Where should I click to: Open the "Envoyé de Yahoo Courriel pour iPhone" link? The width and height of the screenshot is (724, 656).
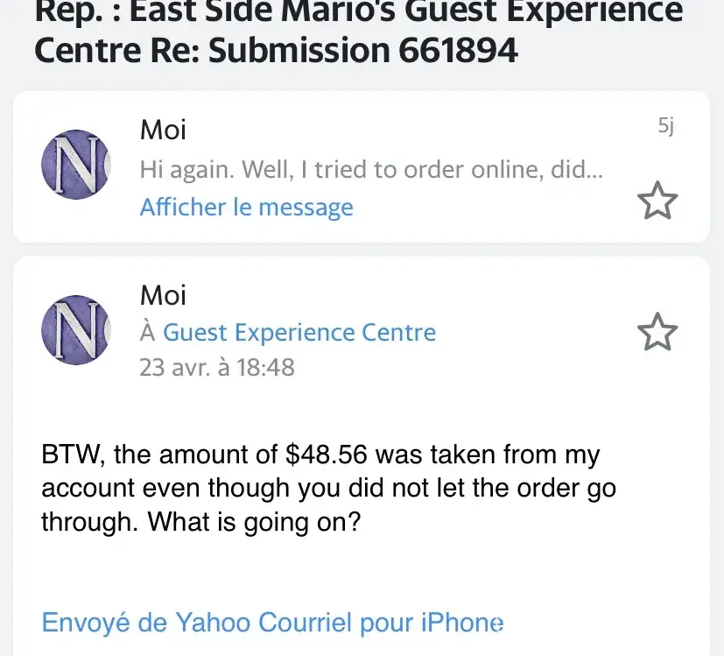click(x=272, y=623)
